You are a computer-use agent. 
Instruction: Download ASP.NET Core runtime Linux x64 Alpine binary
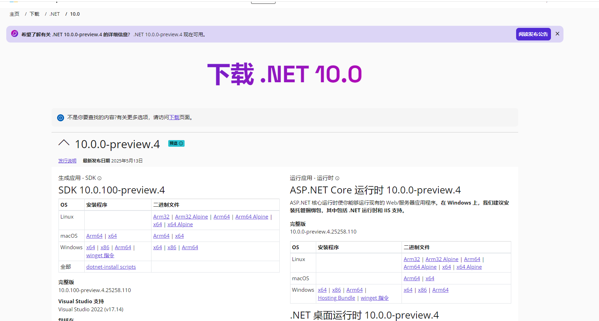(469, 267)
